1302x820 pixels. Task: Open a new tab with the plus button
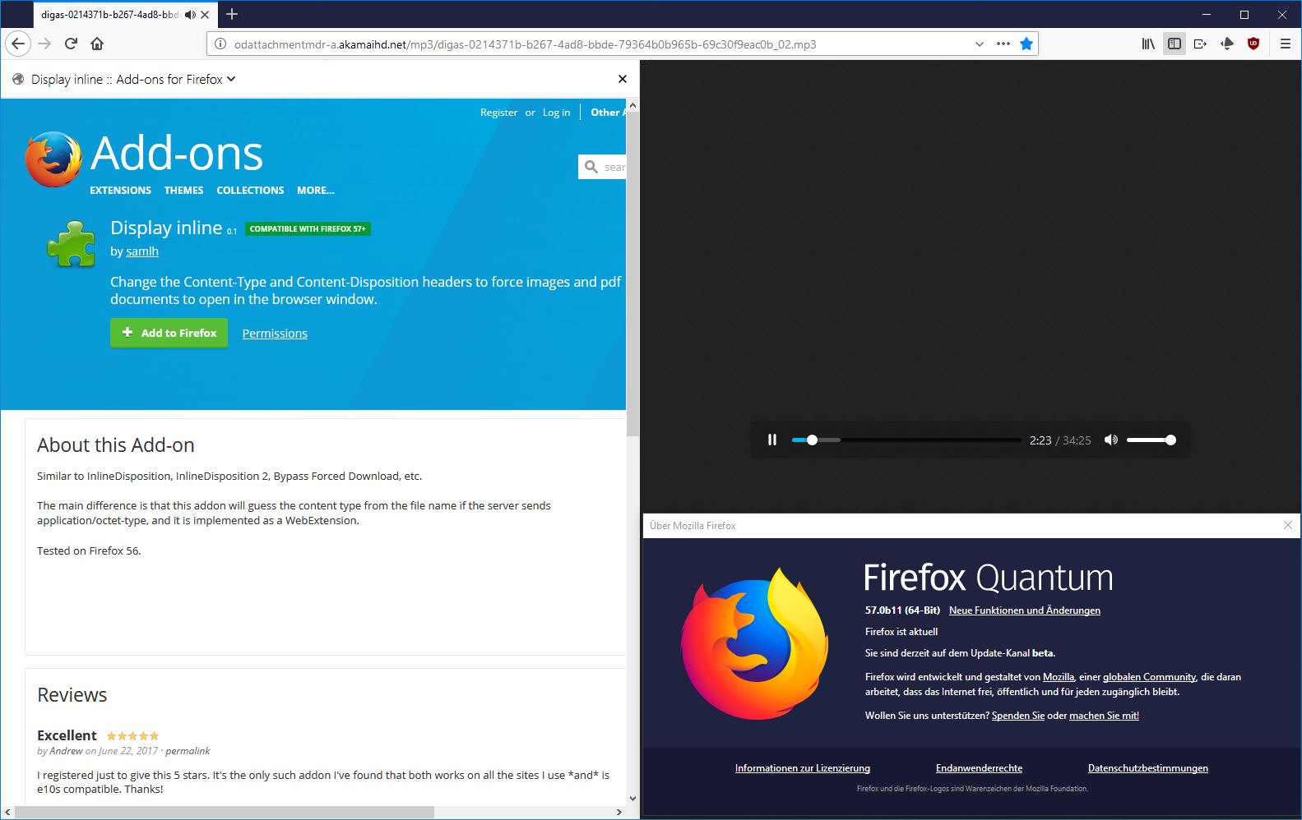tap(232, 14)
